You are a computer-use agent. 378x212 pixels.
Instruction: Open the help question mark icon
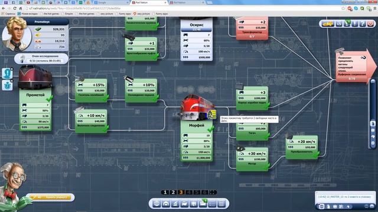362,24
